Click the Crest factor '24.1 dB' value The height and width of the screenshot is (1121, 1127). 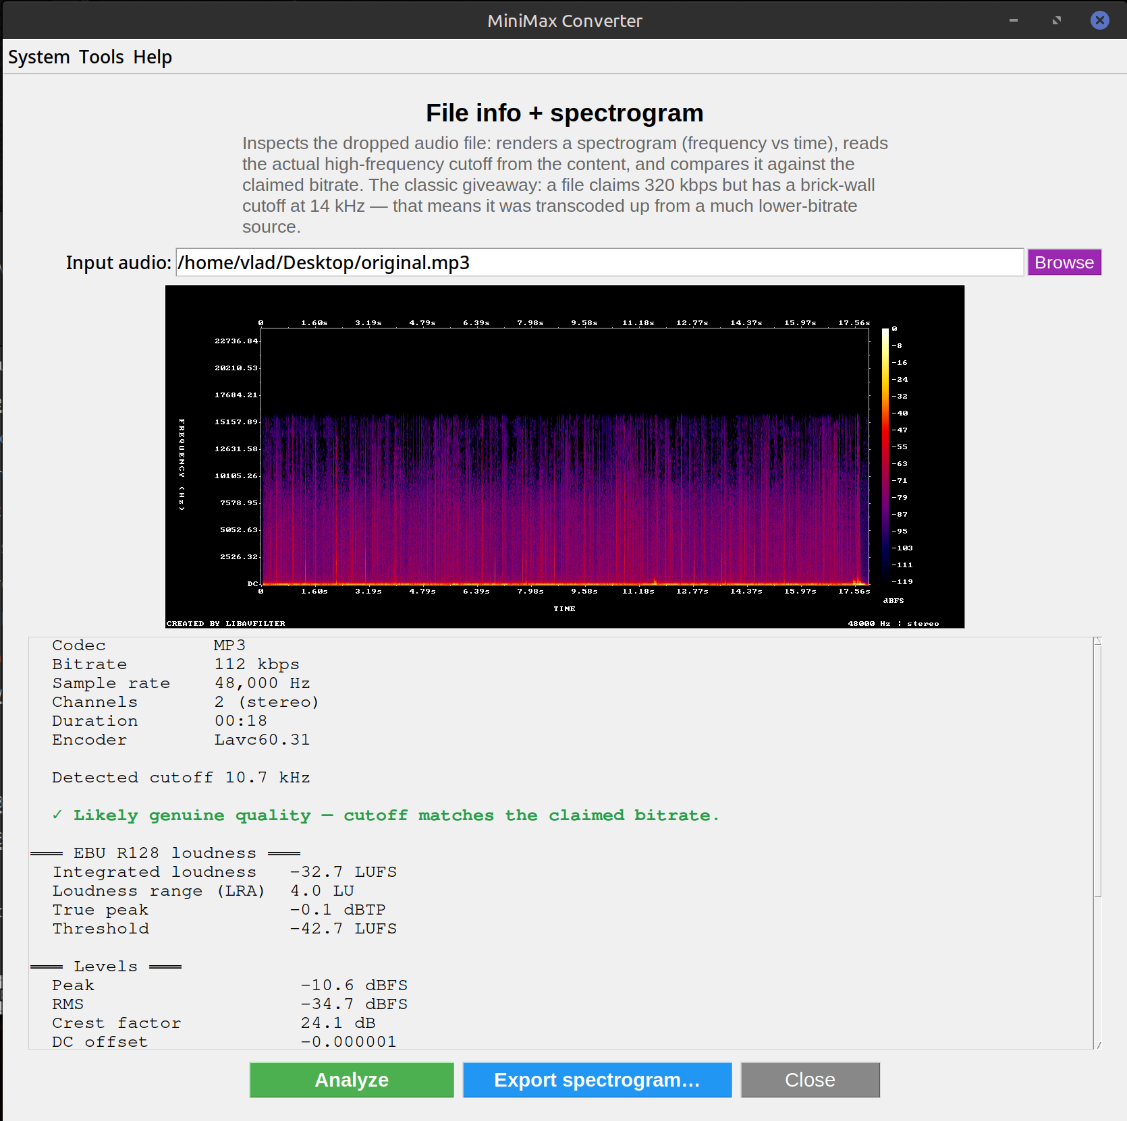click(x=338, y=1023)
